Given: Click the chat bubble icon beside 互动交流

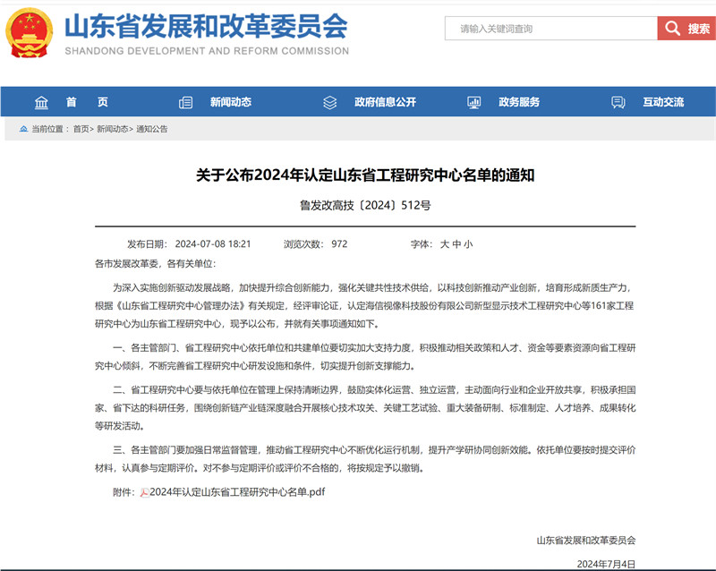Looking at the screenshot, I should (x=618, y=102).
